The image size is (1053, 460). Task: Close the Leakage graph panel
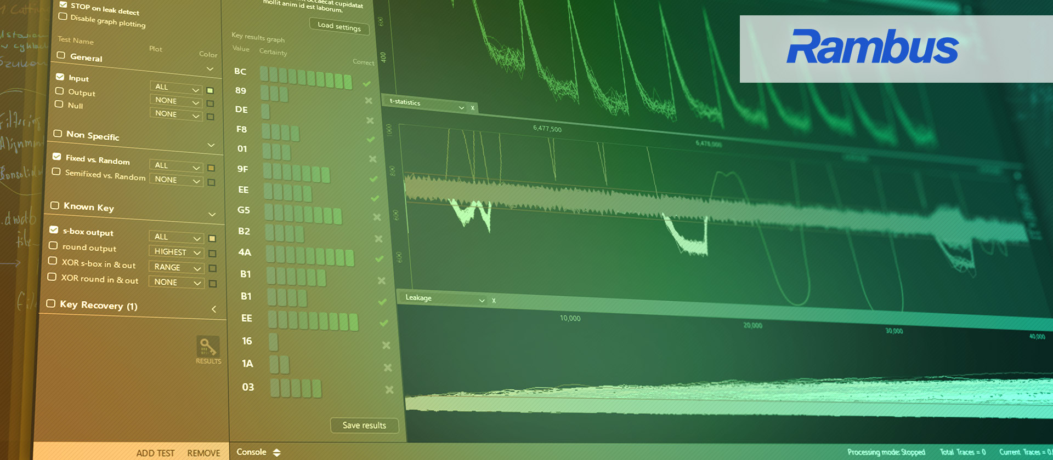click(x=494, y=301)
